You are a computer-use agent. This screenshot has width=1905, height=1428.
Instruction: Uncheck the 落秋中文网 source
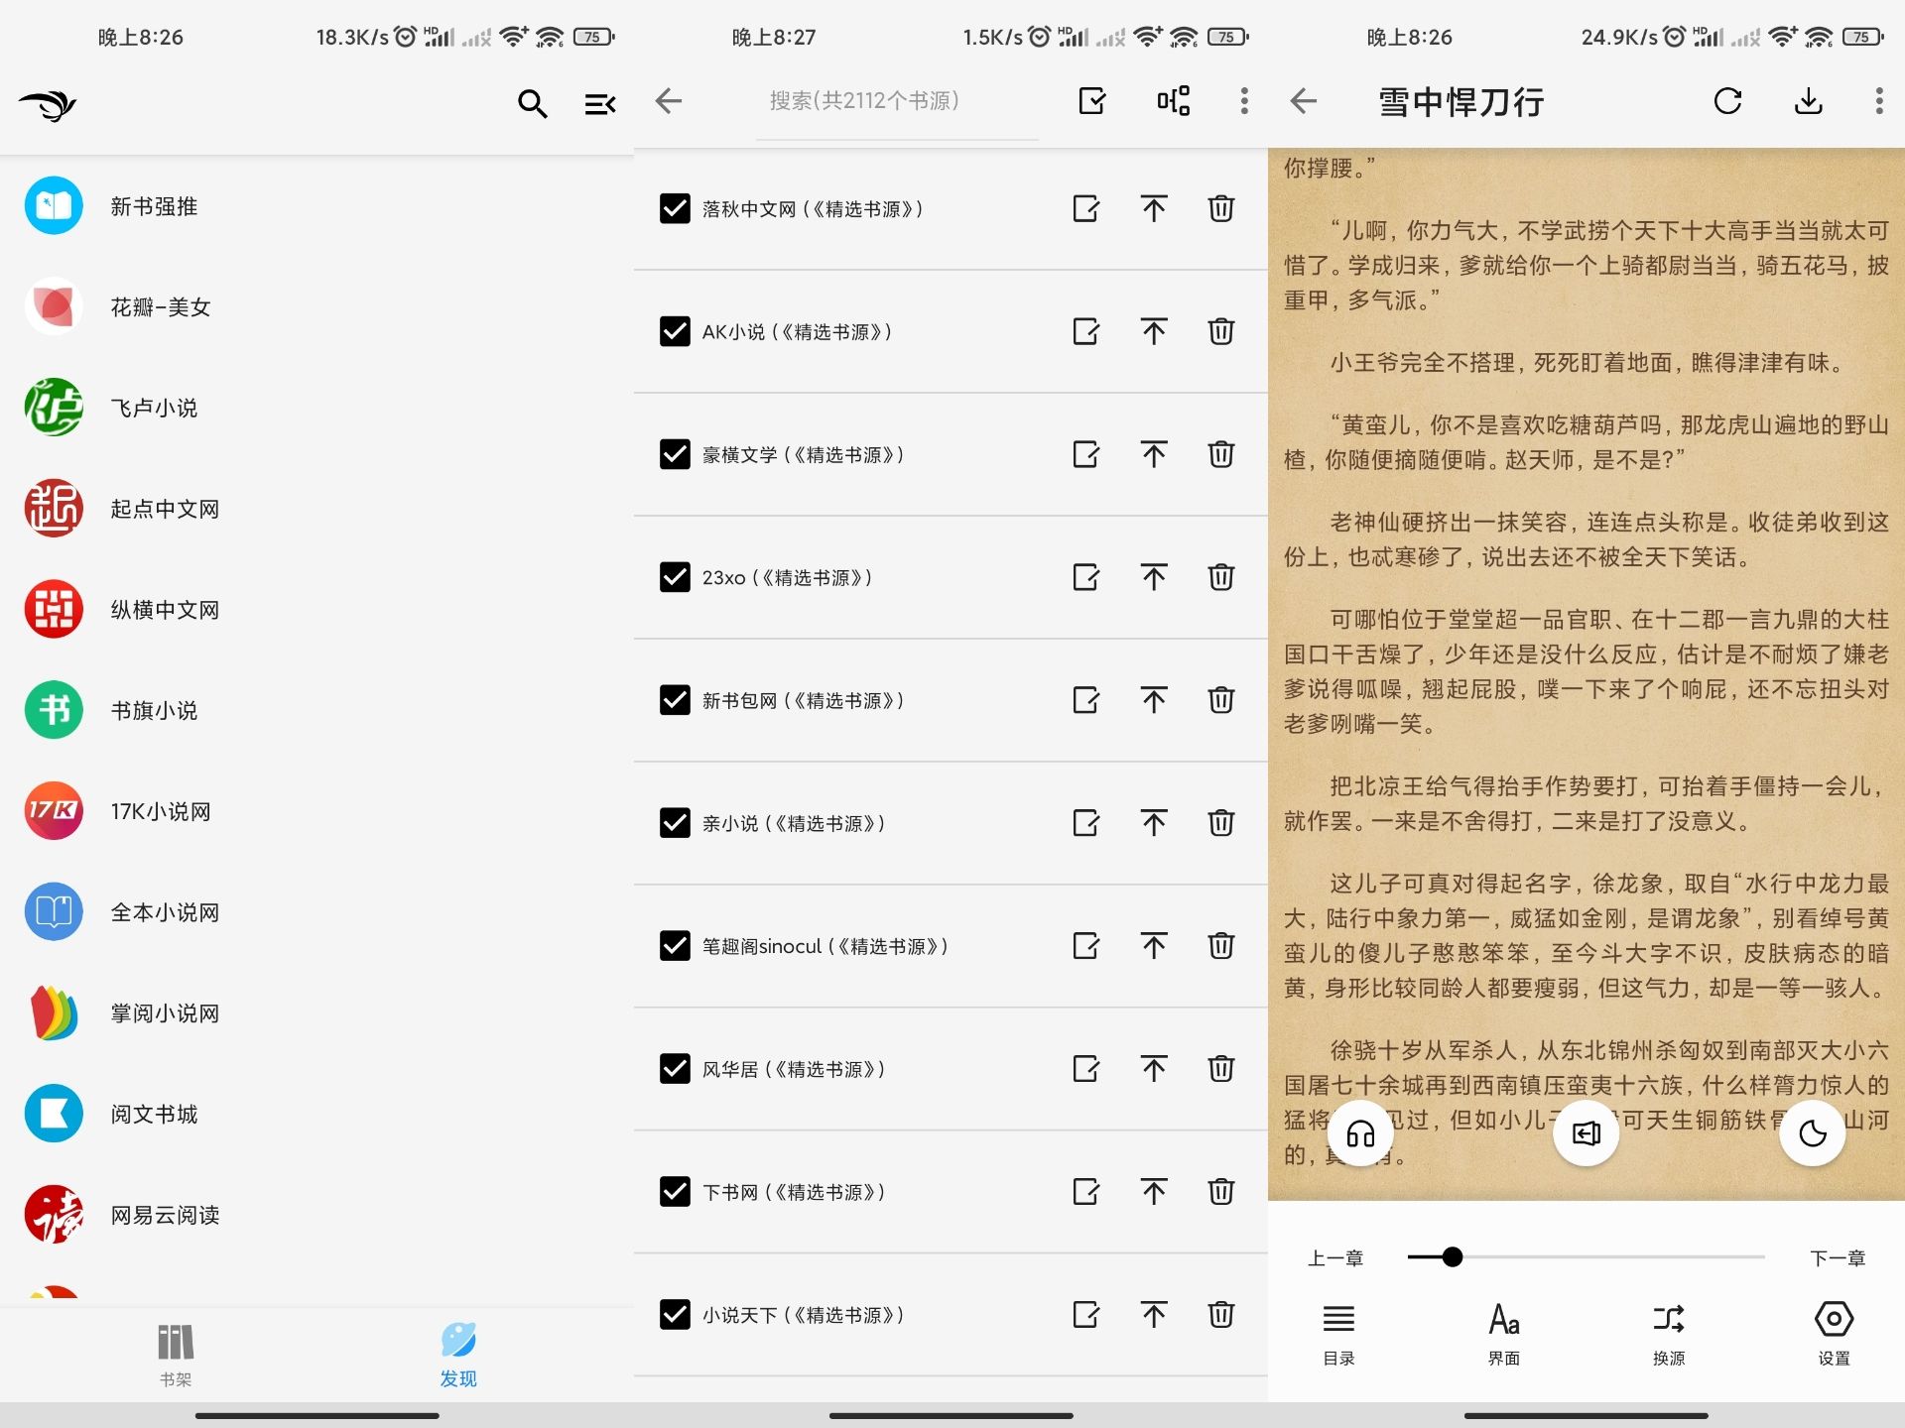coord(675,208)
